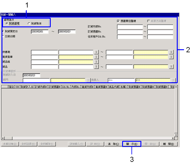Image resolution: width=190 pixels, height=164 pixels.
Task: Click lookup button for 供應商 start field
Action: 96,52
